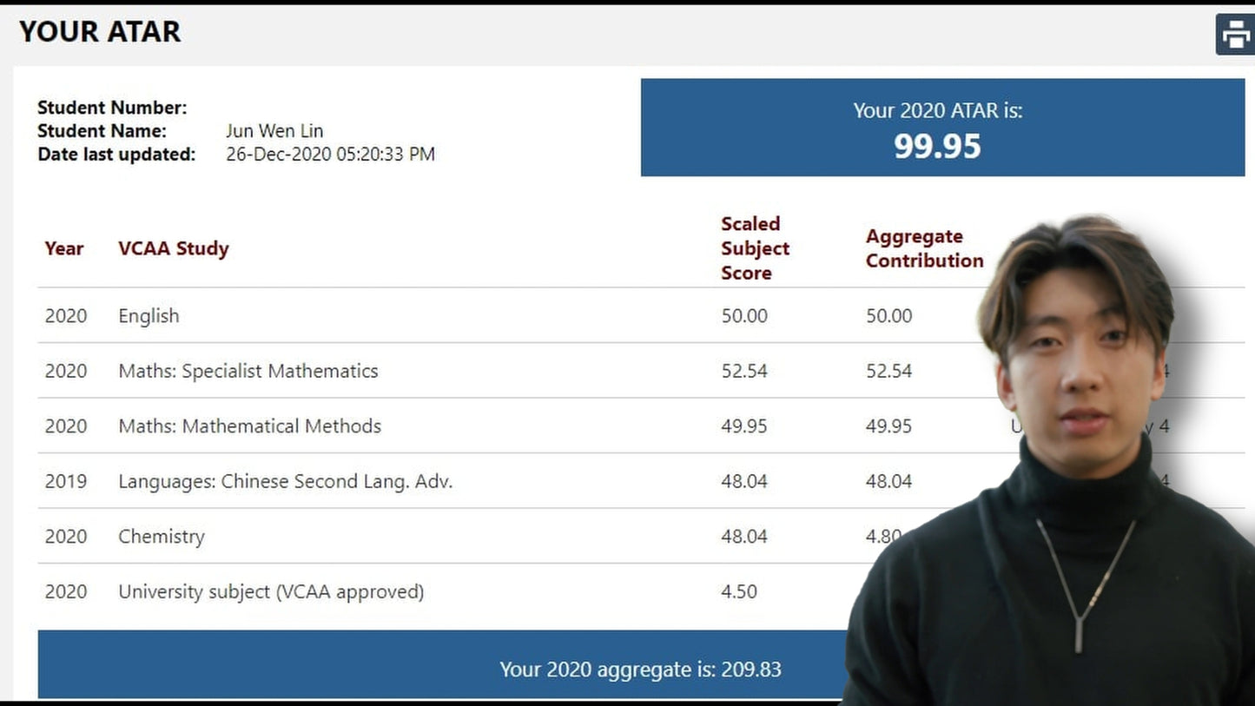Click the VCAA Study column header
Viewport: 1255px width, 706px height.
pyautogui.click(x=174, y=248)
